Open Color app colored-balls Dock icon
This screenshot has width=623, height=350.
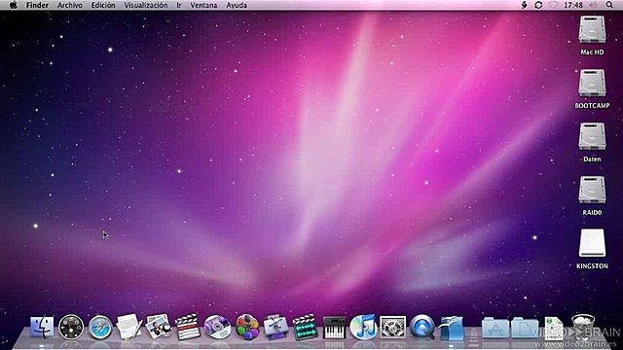point(246,327)
